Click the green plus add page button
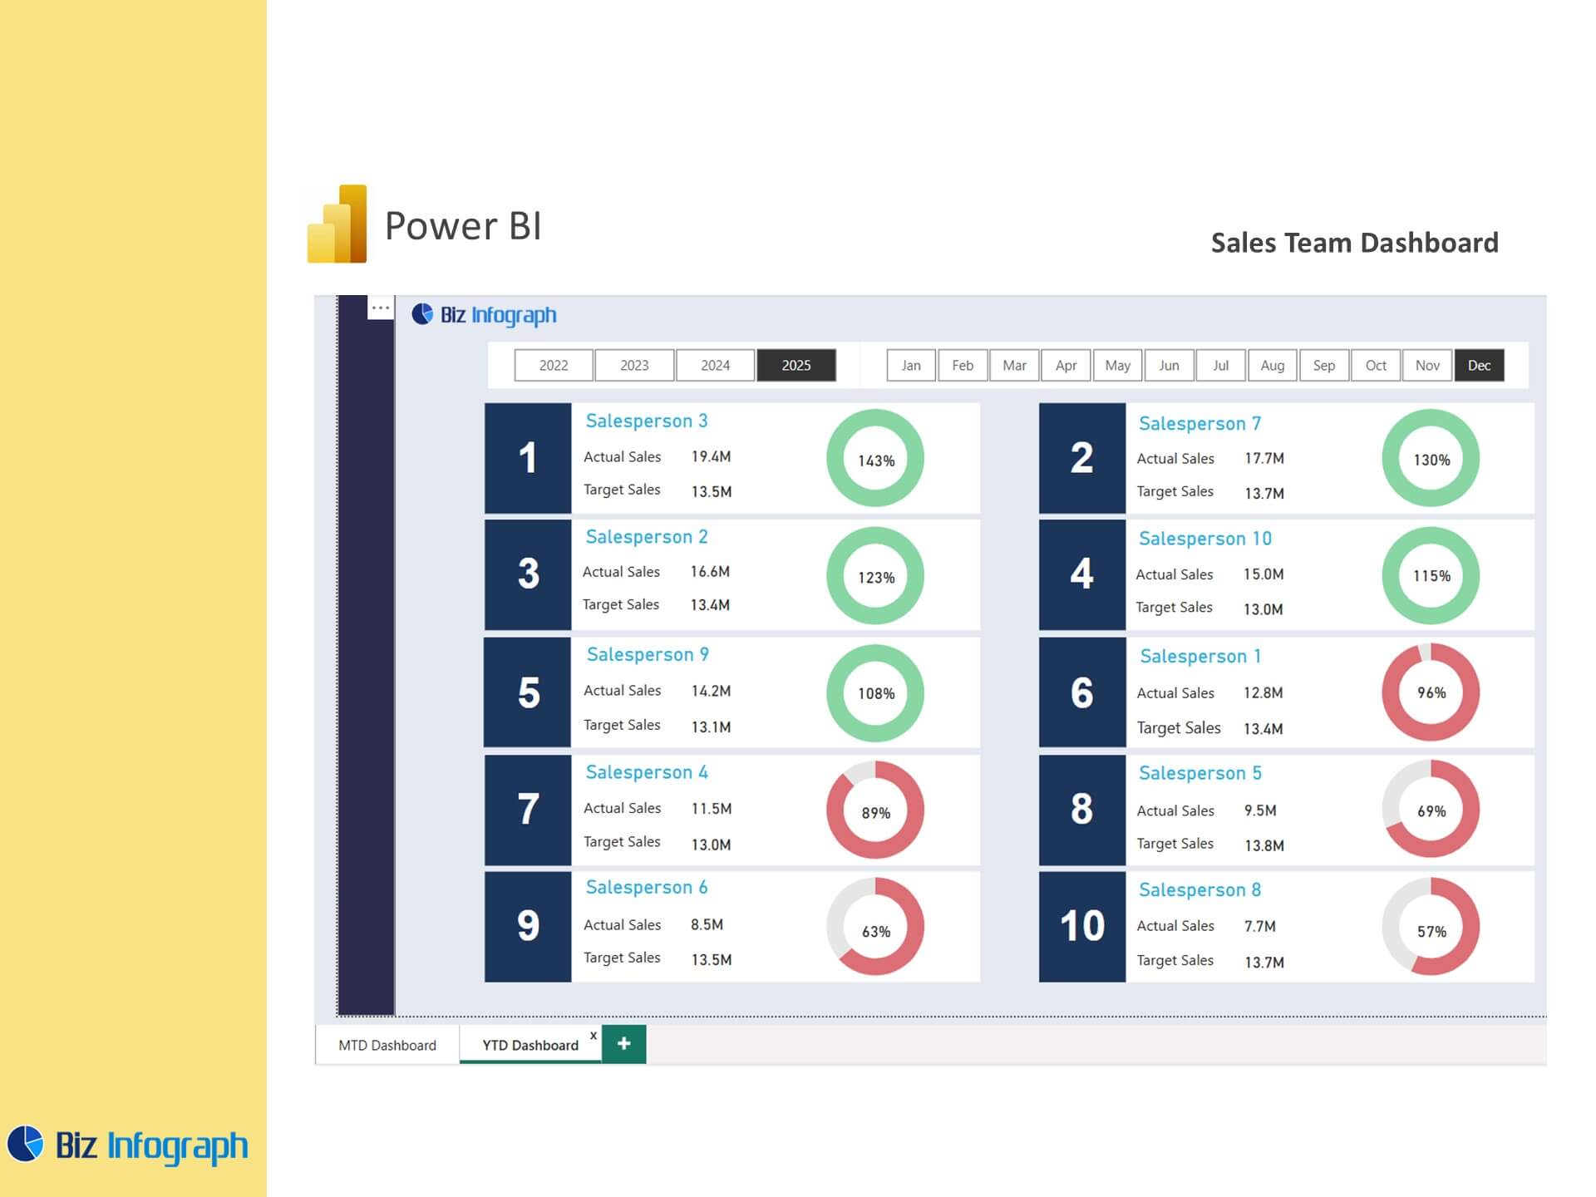This screenshot has width=1596, height=1197. coord(623,1043)
